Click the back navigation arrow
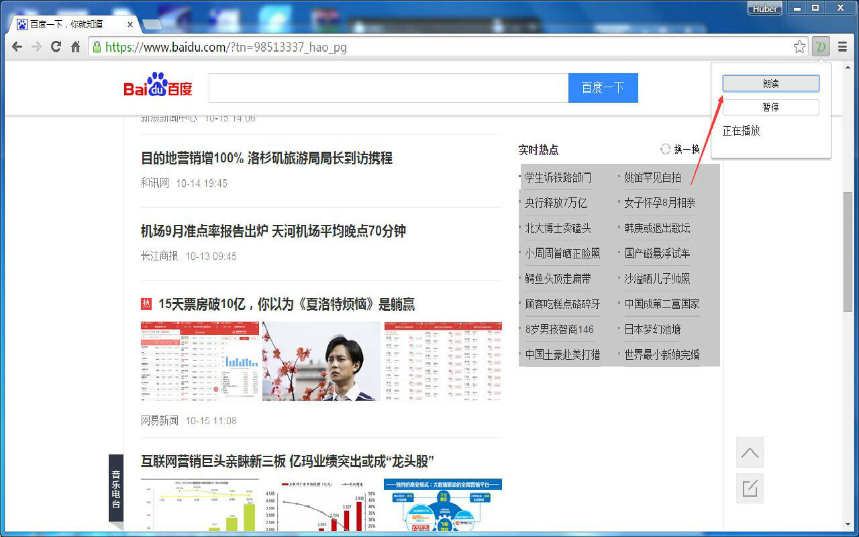859x537 pixels. click(x=16, y=47)
